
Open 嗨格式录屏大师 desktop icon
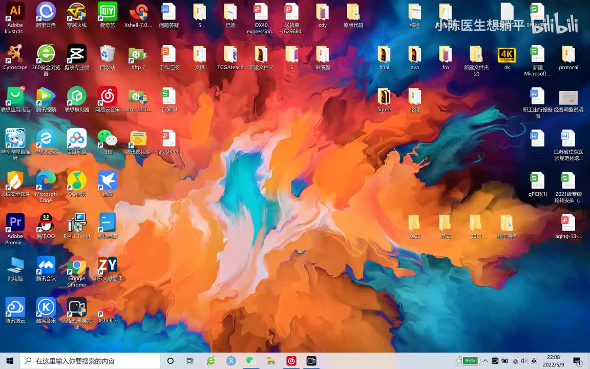coord(77,313)
